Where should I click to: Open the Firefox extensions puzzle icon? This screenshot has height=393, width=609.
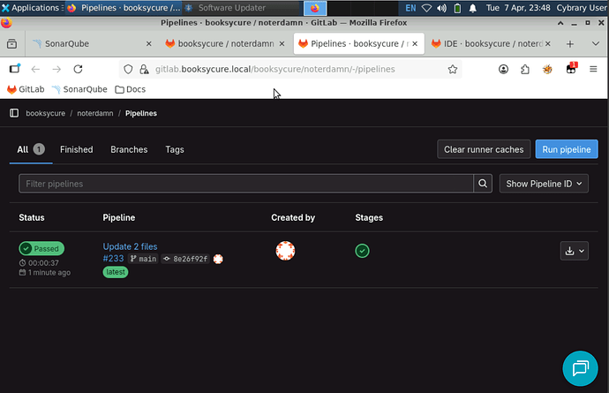(x=526, y=69)
